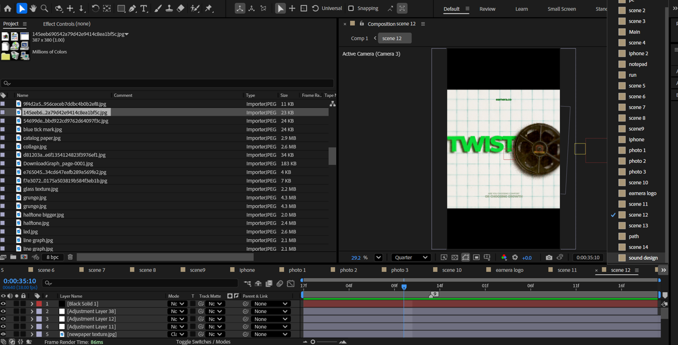Enable the Snapping checkbox
Screen dimensions: 678x345
(351, 9)
